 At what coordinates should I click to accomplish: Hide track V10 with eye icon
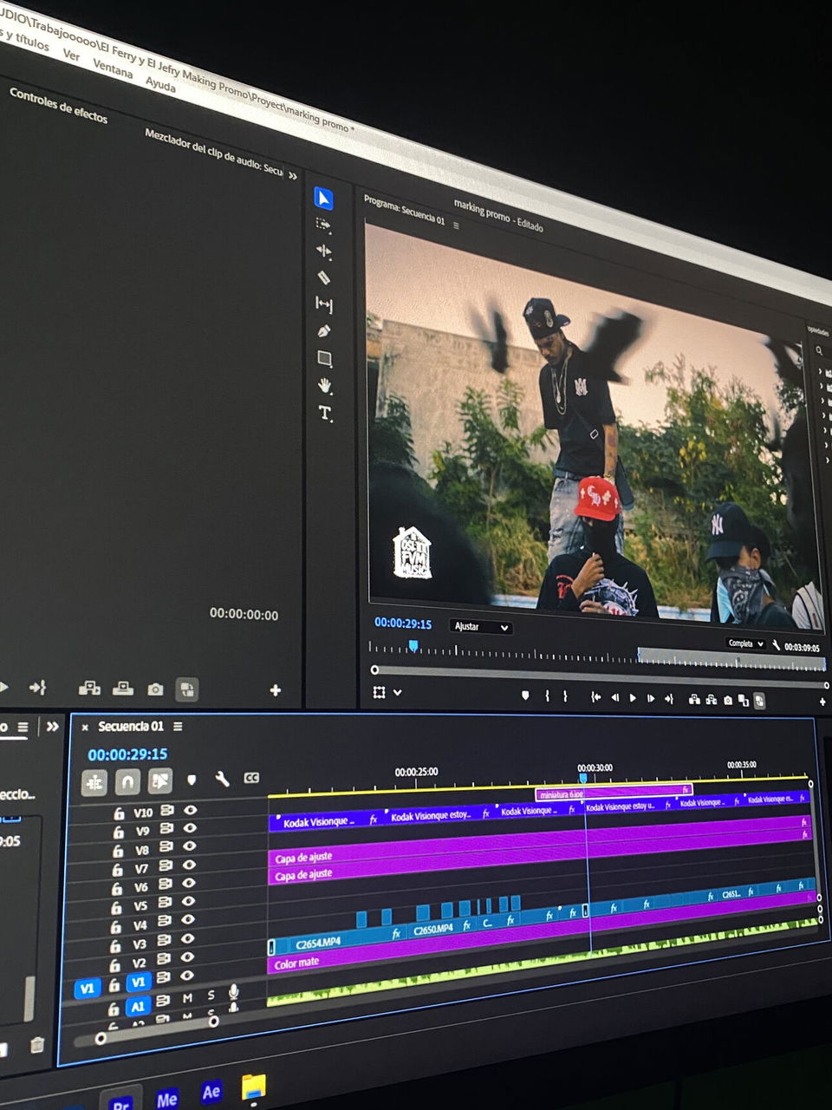(190, 810)
